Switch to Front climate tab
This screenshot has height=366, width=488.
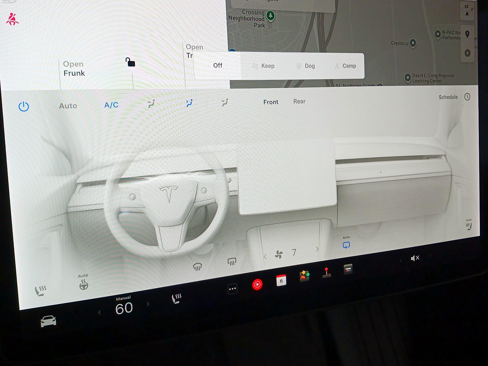click(271, 102)
